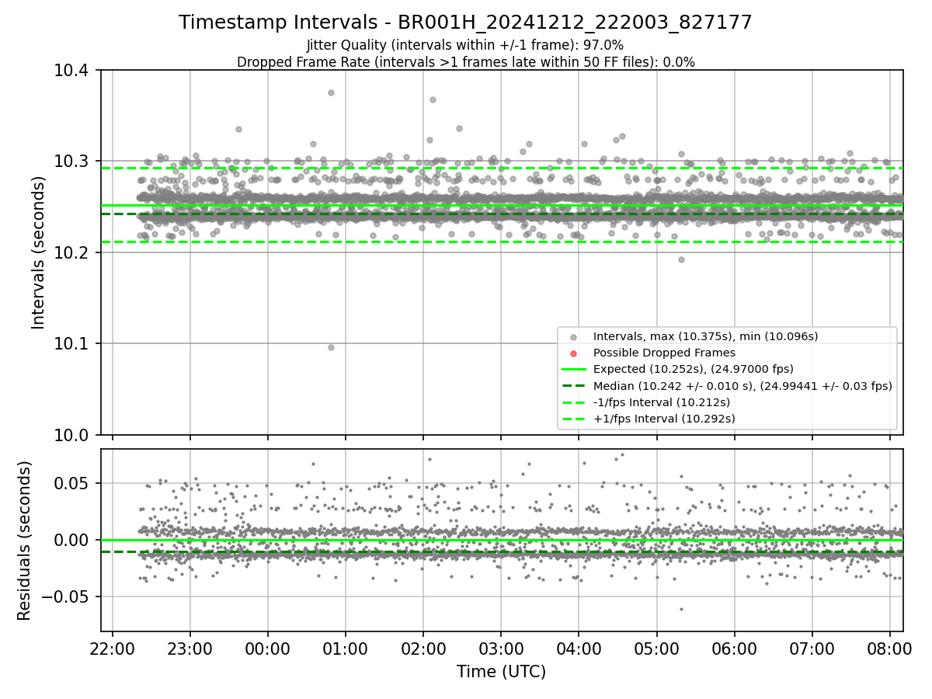Click the 'Time (UTC)' x-axis label
Image resolution: width=932 pixels, height=699 pixels.
point(501,671)
